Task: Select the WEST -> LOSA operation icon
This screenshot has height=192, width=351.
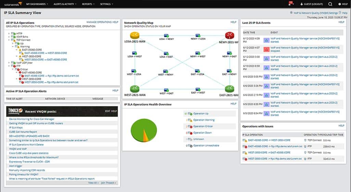Action: coord(134,71)
